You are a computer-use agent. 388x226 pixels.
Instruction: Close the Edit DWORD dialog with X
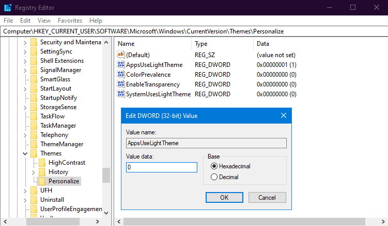coord(284,115)
